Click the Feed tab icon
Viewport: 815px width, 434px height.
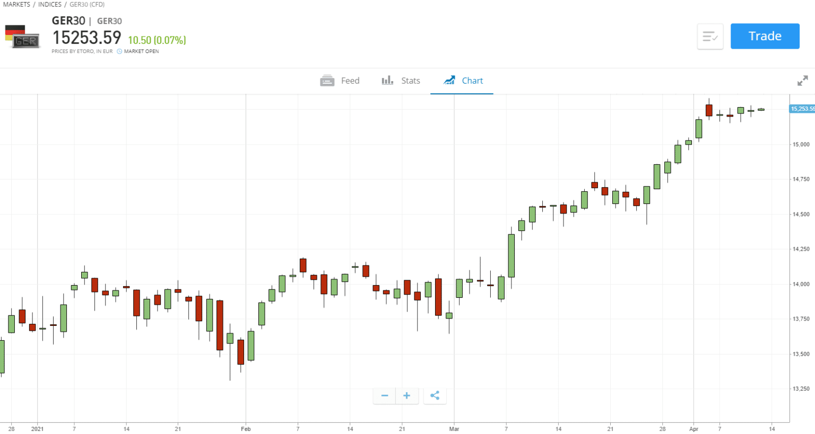(x=327, y=81)
